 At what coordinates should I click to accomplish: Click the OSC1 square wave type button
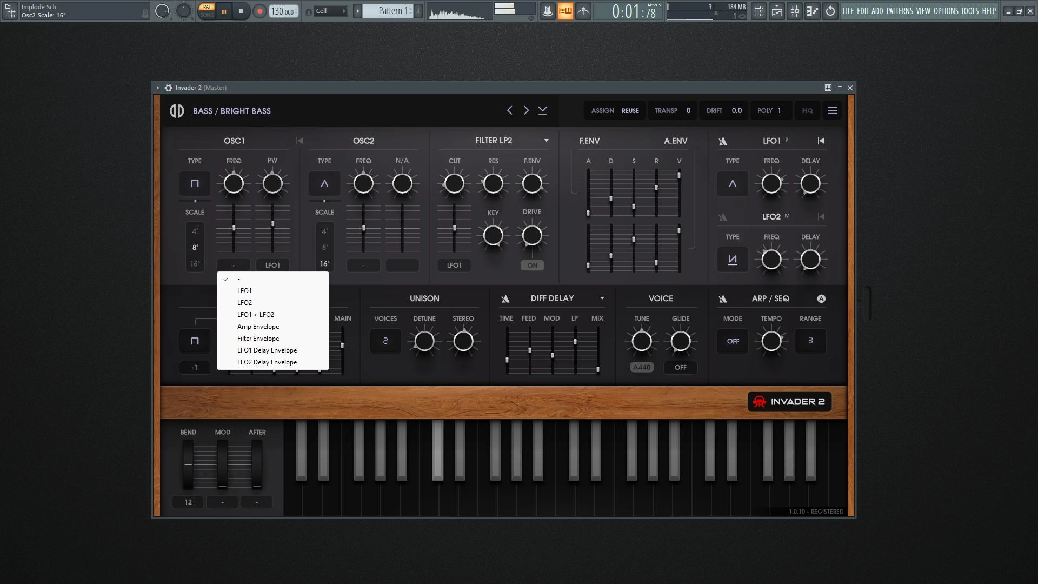pyautogui.click(x=195, y=184)
